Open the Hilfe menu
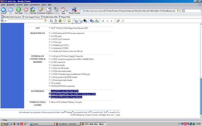 coord(49,5)
